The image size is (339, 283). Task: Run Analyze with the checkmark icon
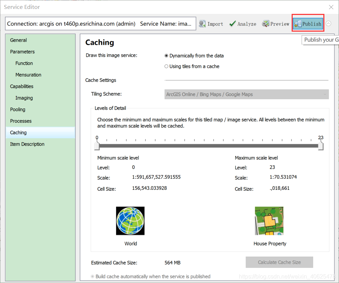tap(242, 24)
